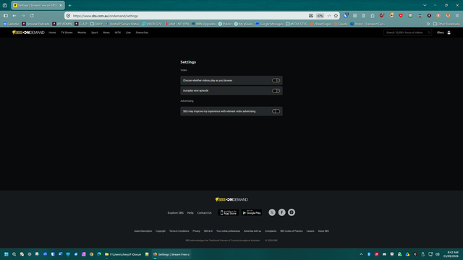The height and width of the screenshot is (260, 463).
Task: Open Explore SBS footer link
Action: tap(175, 213)
